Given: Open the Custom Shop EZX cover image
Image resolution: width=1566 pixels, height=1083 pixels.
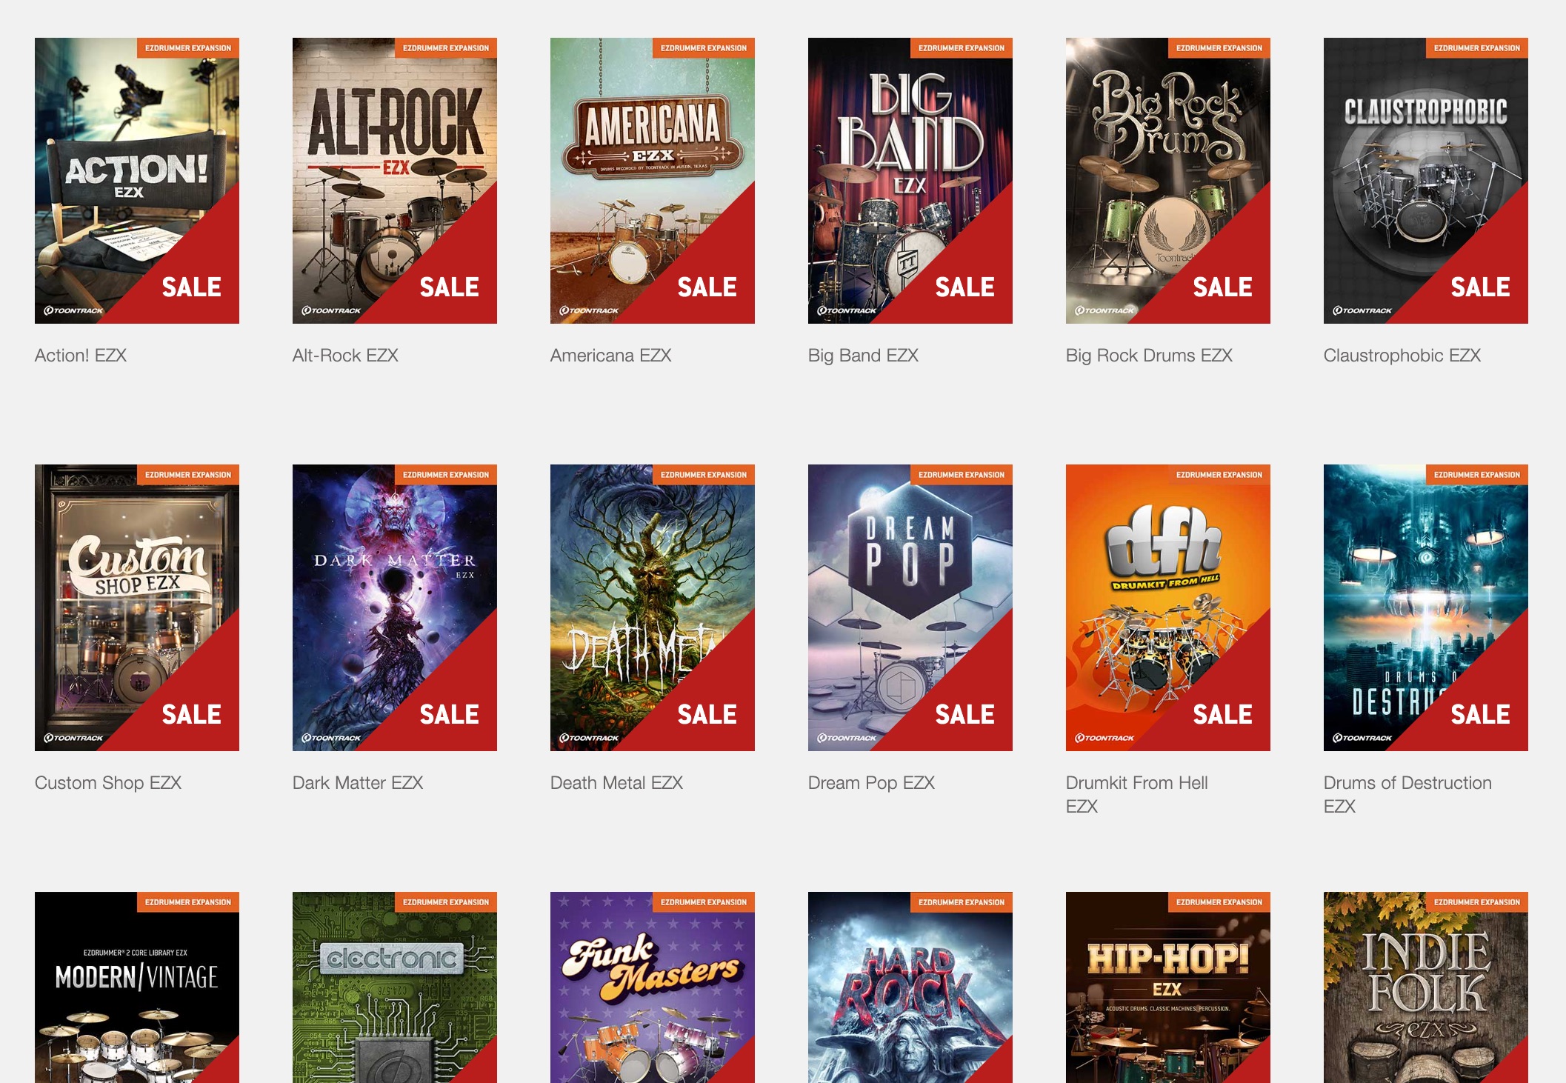Looking at the screenshot, I should pyautogui.click(x=137, y=607).
